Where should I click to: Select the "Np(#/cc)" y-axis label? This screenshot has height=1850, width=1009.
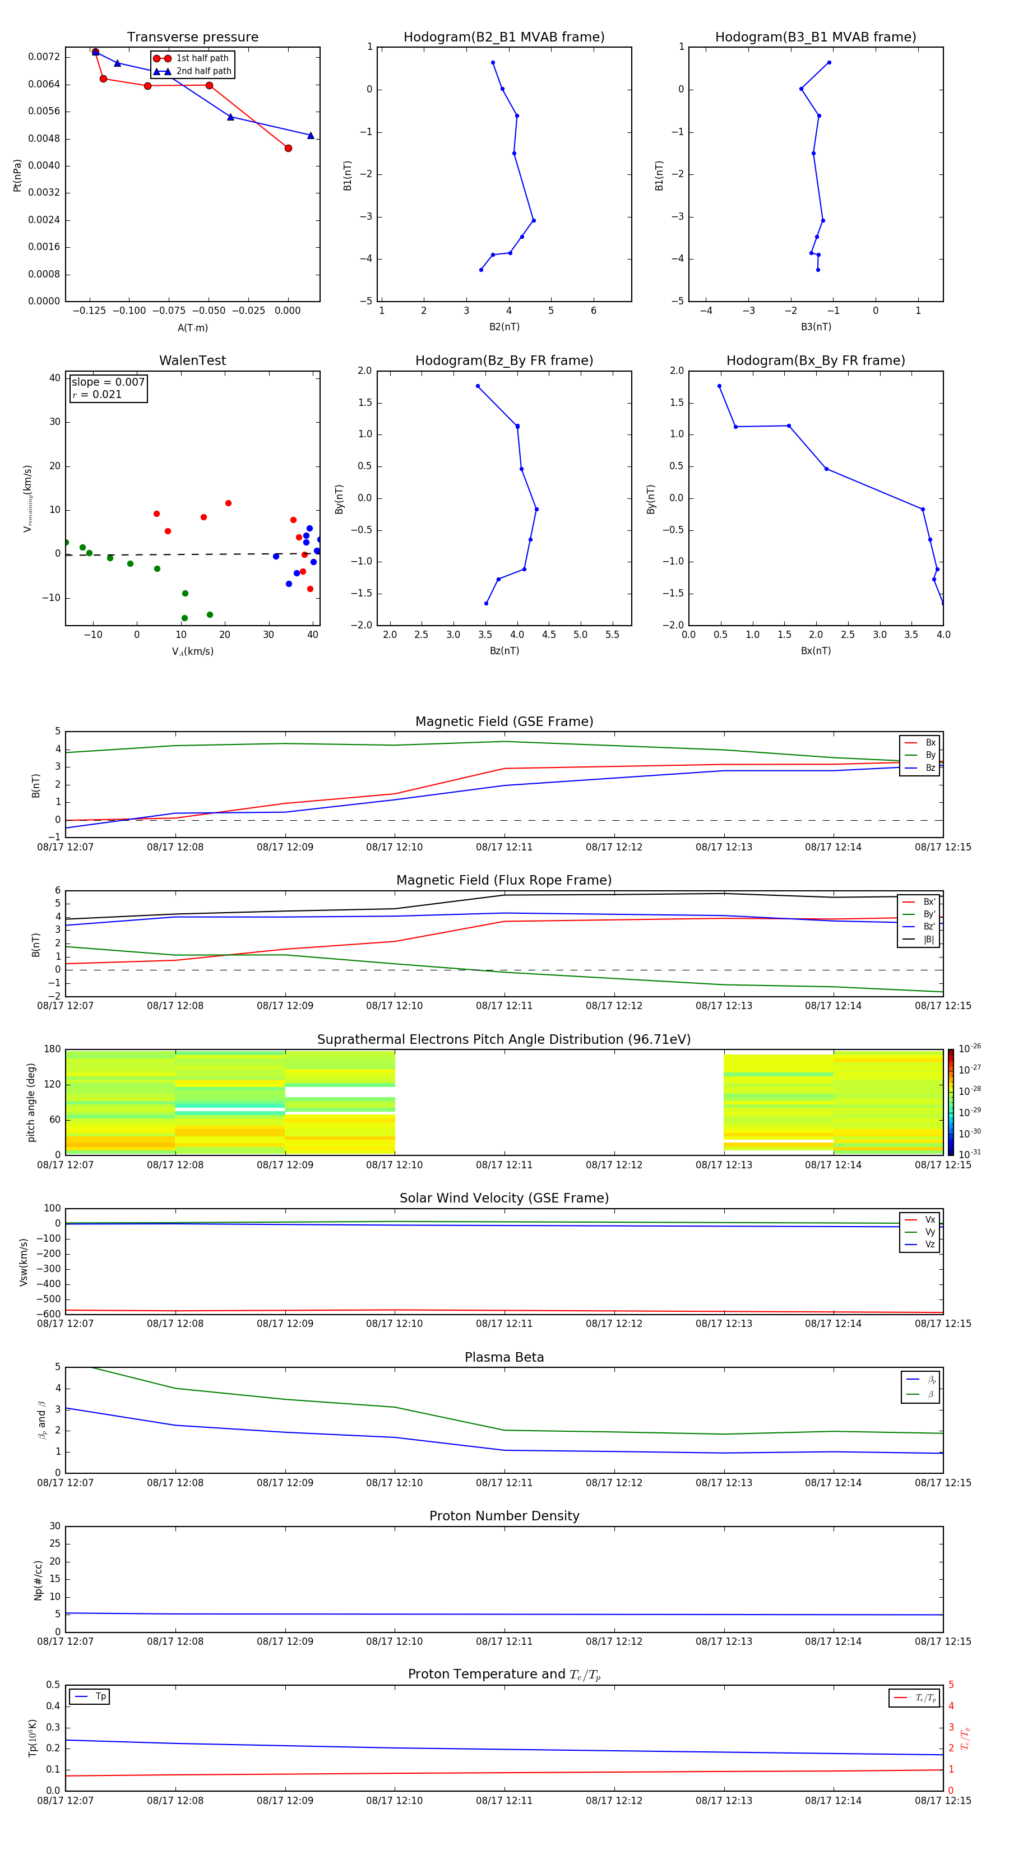coord(38,1579)
